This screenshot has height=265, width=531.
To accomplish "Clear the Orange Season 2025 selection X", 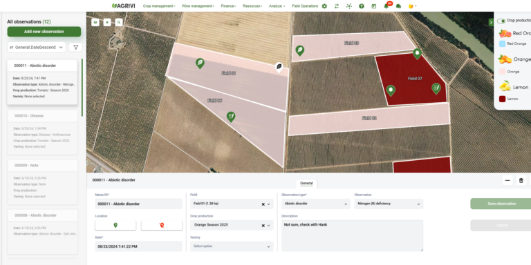I will tap(263, 226).
